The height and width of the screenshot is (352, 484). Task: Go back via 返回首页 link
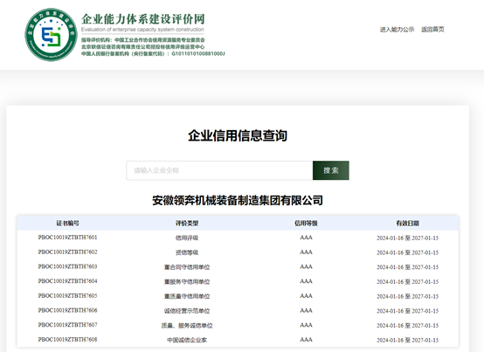(432, 30)
